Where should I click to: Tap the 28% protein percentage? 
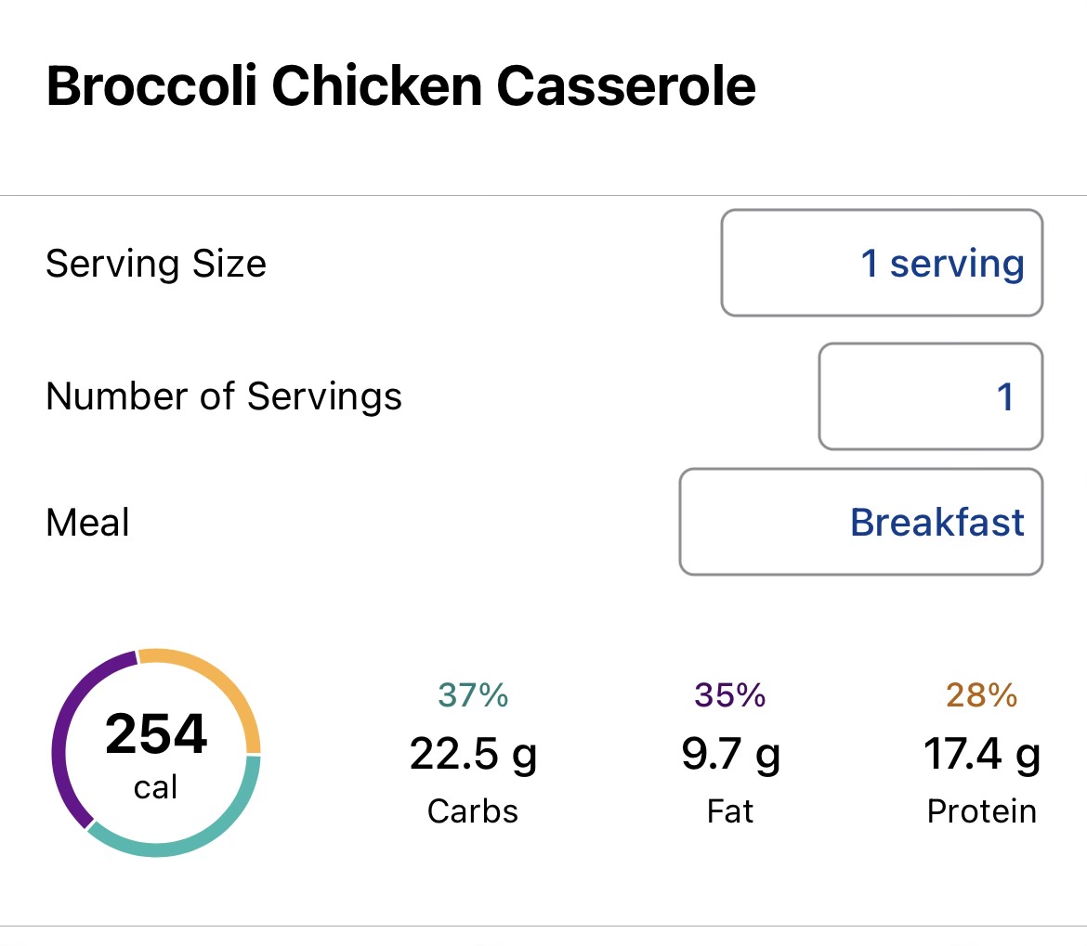[x=982, y=694]
